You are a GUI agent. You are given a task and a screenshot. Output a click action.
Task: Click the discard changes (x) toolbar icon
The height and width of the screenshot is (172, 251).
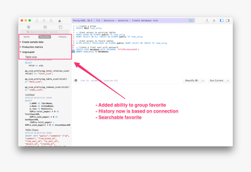coord(37,21)
